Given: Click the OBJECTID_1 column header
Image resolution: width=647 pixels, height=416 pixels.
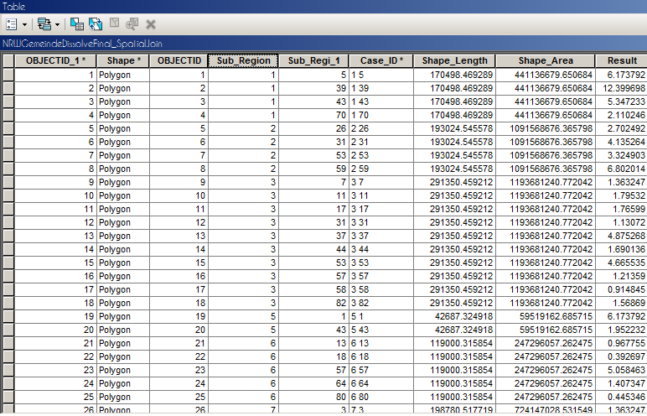Looking at the screenshot, I should point(55,60).
